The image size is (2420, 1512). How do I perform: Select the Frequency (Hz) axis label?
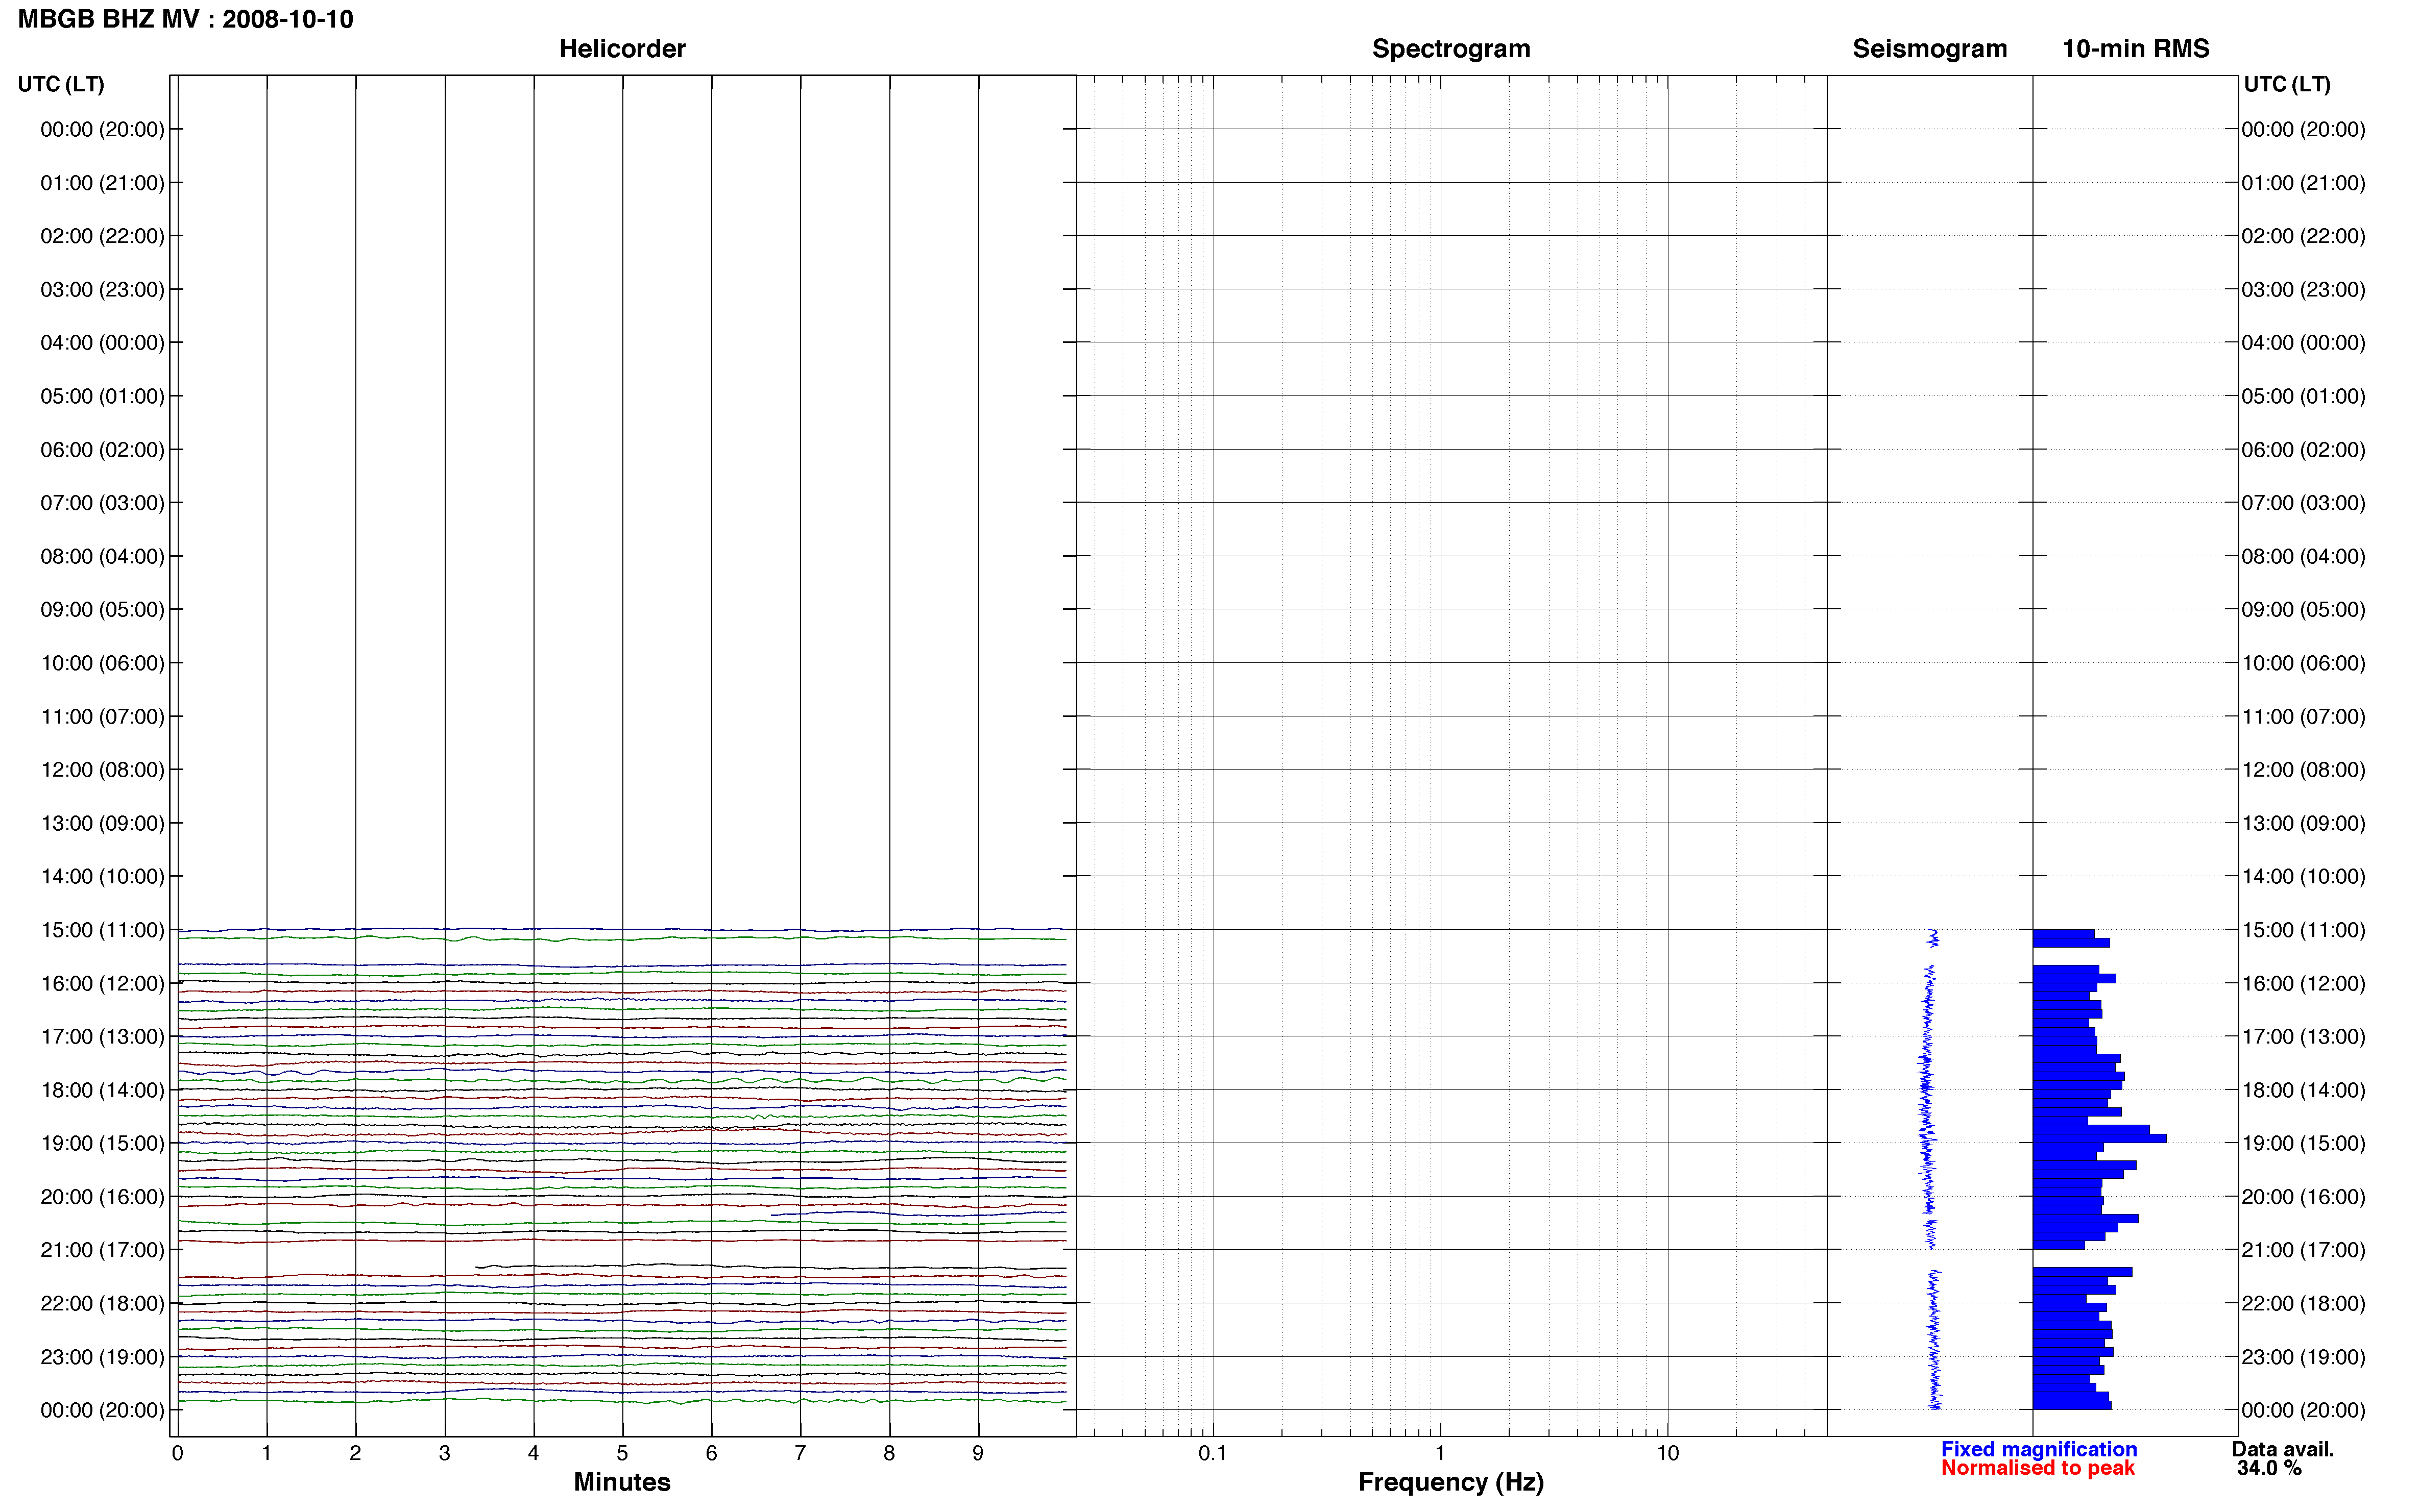1450,1482
